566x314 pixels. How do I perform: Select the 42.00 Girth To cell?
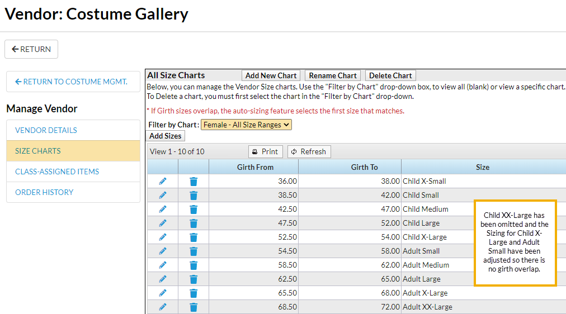click(350, 196)
